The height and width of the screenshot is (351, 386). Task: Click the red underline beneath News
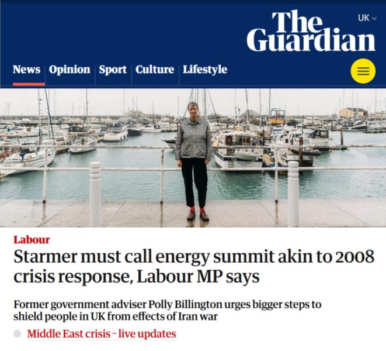[x=29, y=84]
